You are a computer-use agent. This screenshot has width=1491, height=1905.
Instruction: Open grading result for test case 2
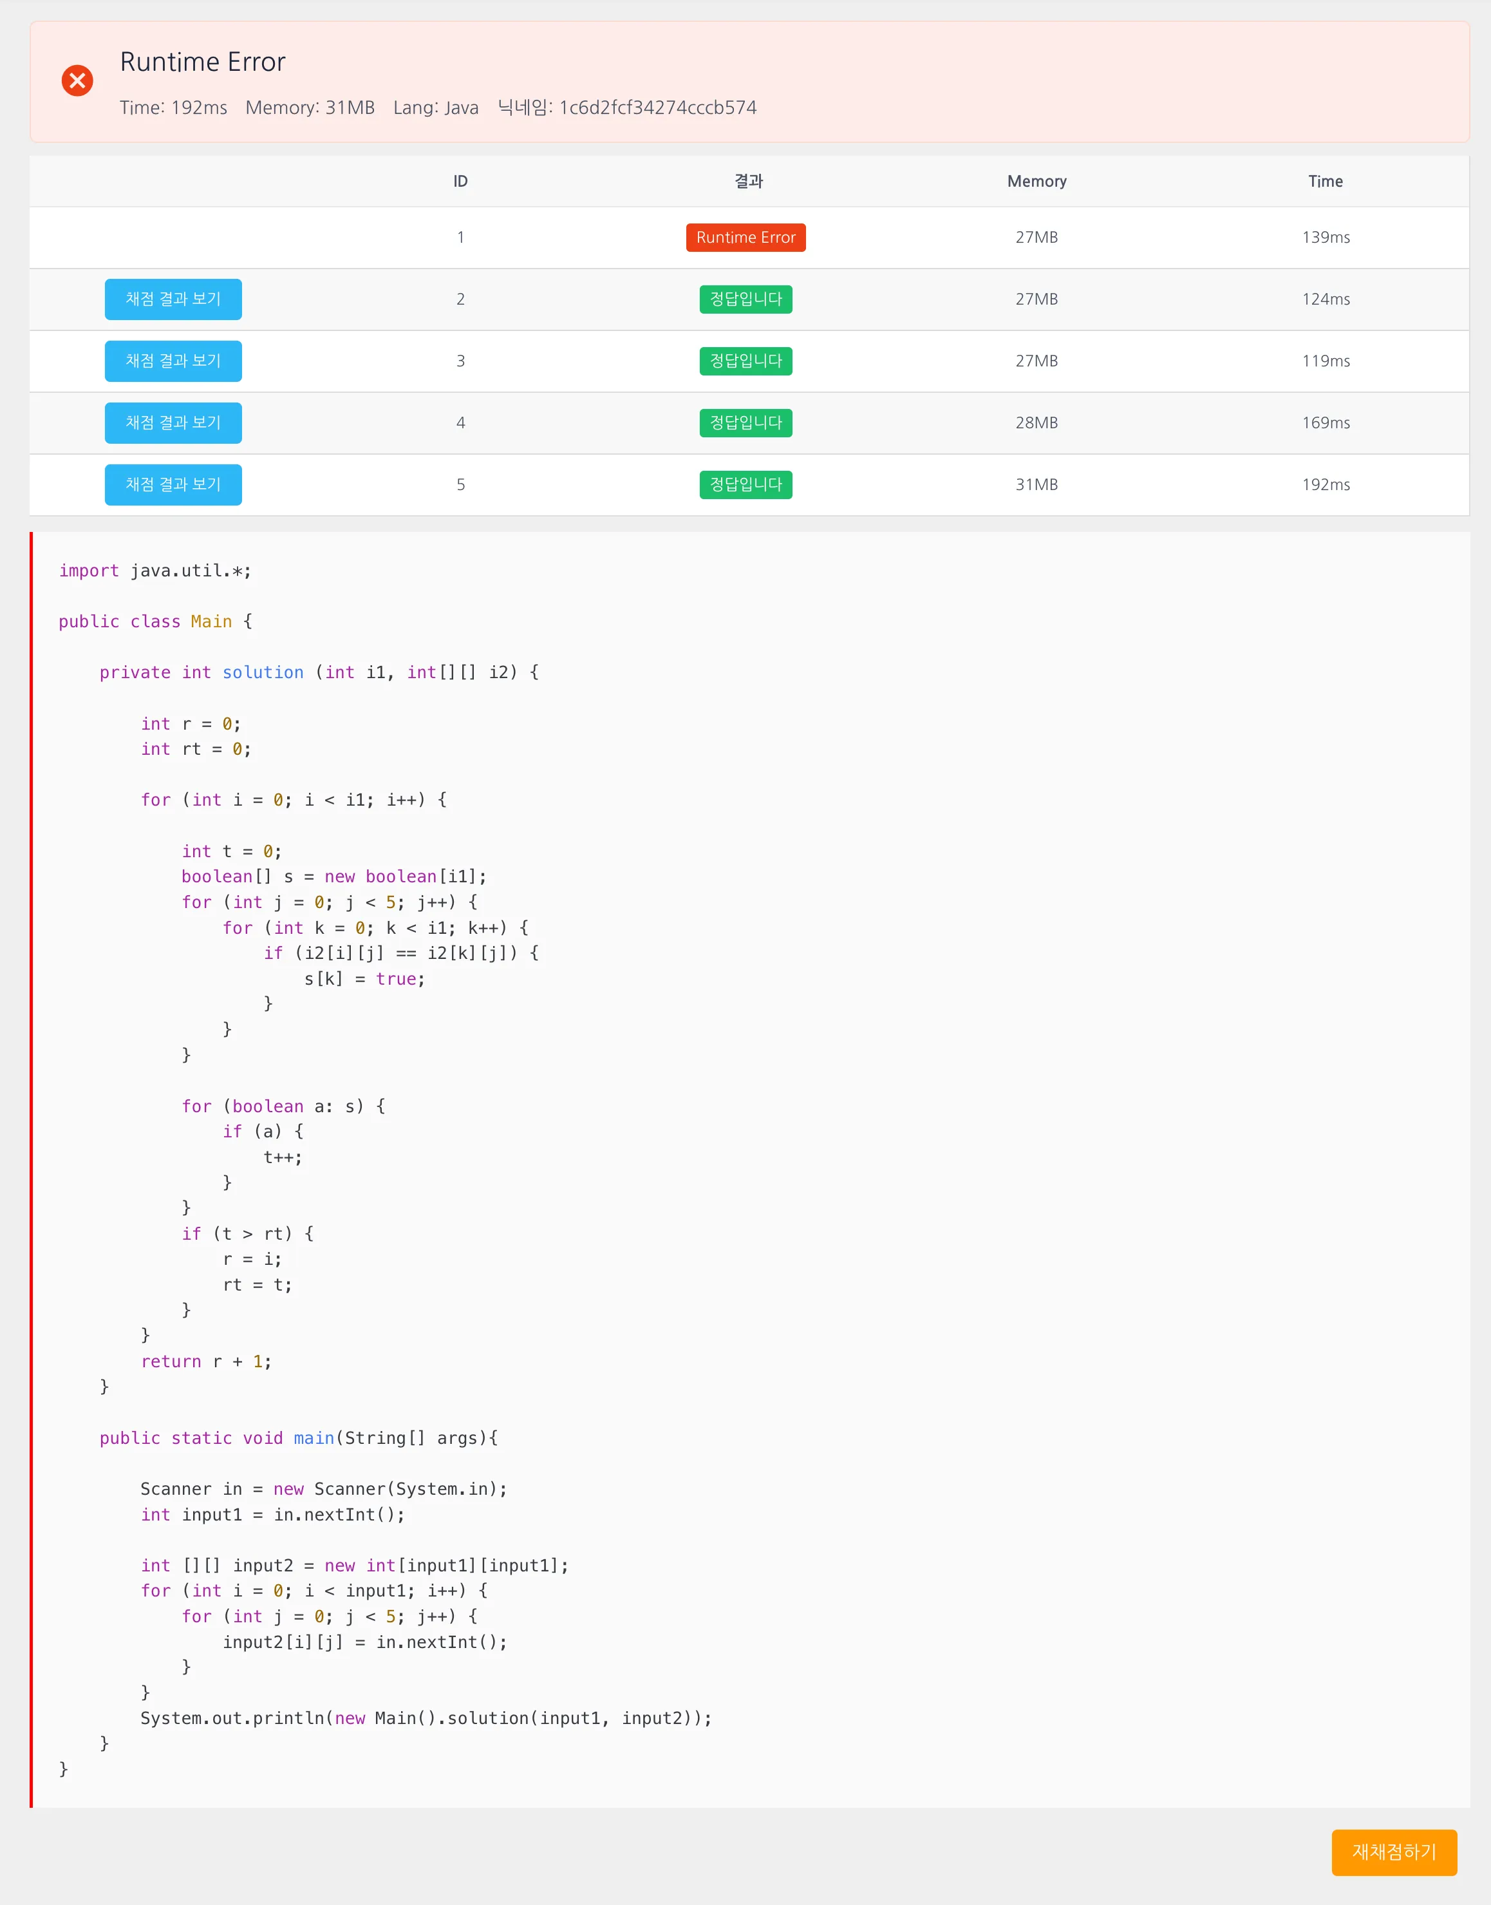[x=173, y=299]
